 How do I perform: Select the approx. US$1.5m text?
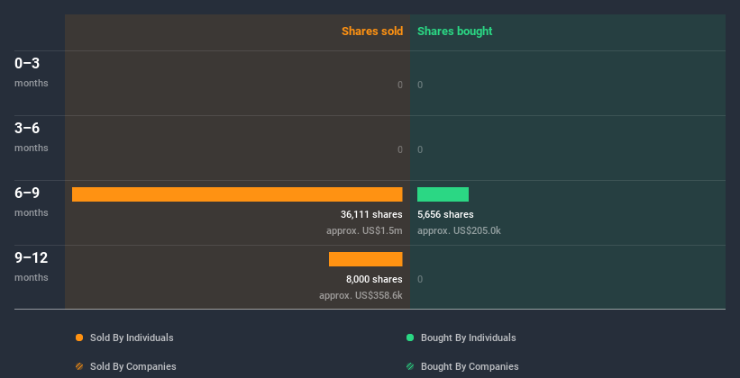coord(364,231)
